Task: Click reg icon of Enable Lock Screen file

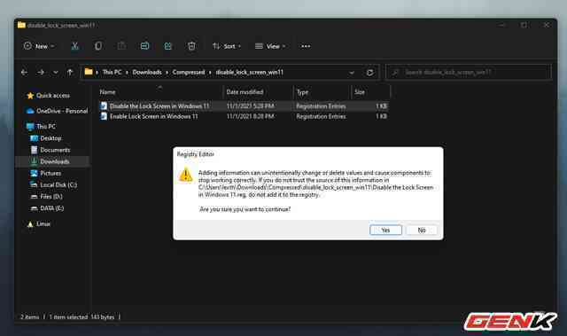Action: click(104, 116)
